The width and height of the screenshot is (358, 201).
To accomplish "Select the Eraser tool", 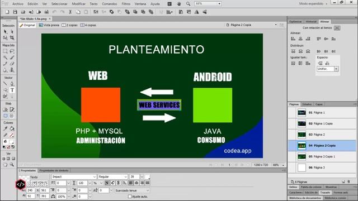I will [12, 64].
